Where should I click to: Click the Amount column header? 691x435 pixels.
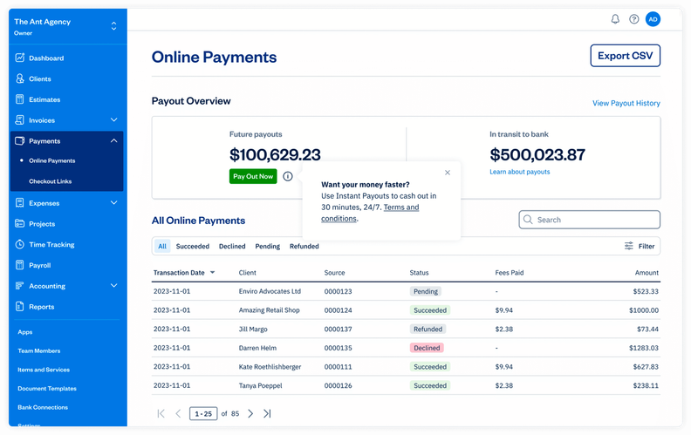pyautogui.click(x=647, y=273)
